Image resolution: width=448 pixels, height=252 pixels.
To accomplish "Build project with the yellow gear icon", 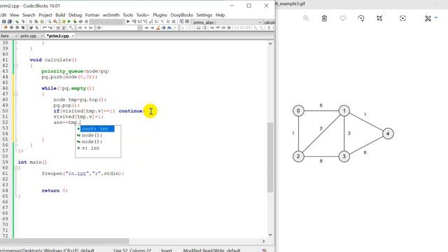I will (64, 22).
